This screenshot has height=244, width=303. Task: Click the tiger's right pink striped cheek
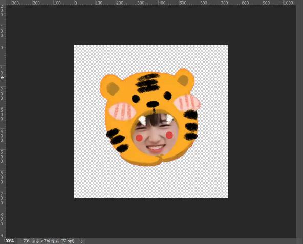point(187,103)
